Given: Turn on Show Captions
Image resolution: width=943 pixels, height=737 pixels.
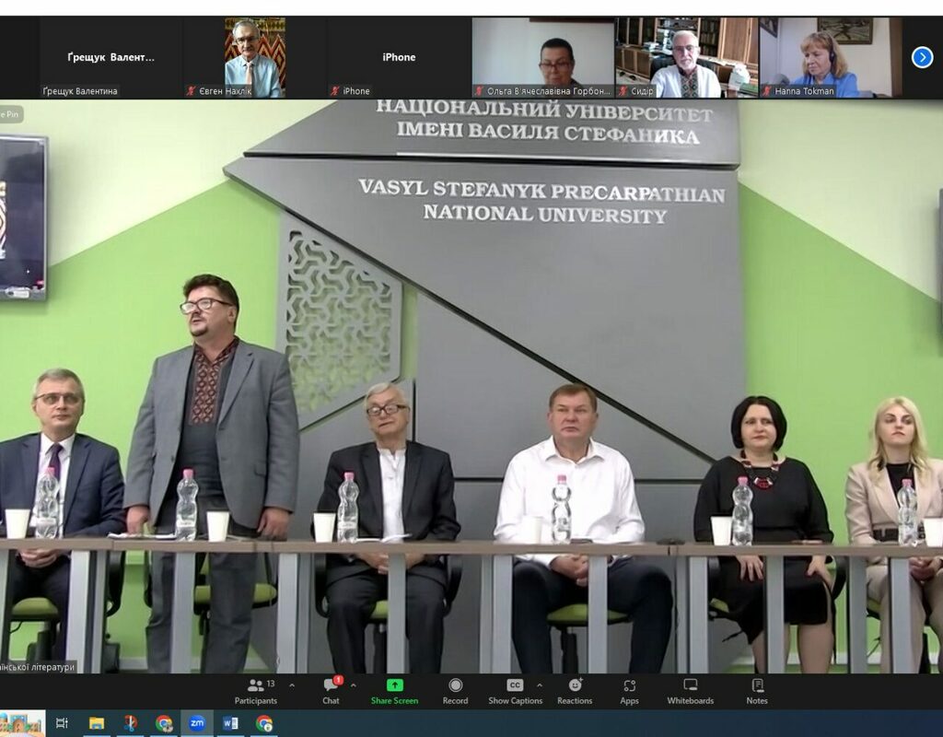Looking at the screenshot, I should tap(515, 690).
